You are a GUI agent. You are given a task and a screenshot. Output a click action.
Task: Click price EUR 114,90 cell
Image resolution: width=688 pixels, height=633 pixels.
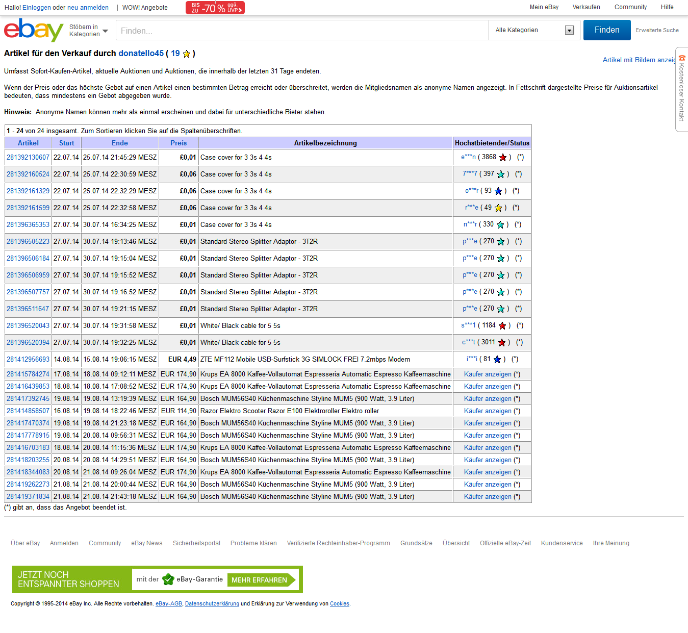click(179, 411)
